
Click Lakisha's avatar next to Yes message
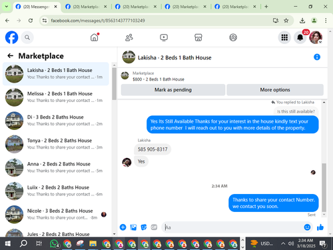pos(127,162)
